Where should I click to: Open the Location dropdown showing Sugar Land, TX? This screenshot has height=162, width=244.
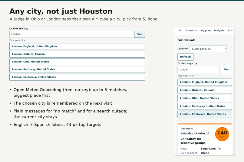[x=208, y=49]
